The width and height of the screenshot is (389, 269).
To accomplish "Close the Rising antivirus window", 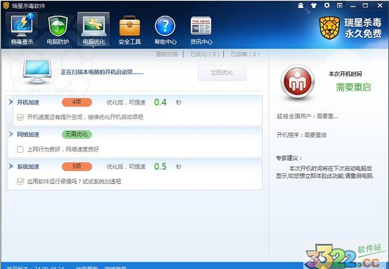I will 380,5.
